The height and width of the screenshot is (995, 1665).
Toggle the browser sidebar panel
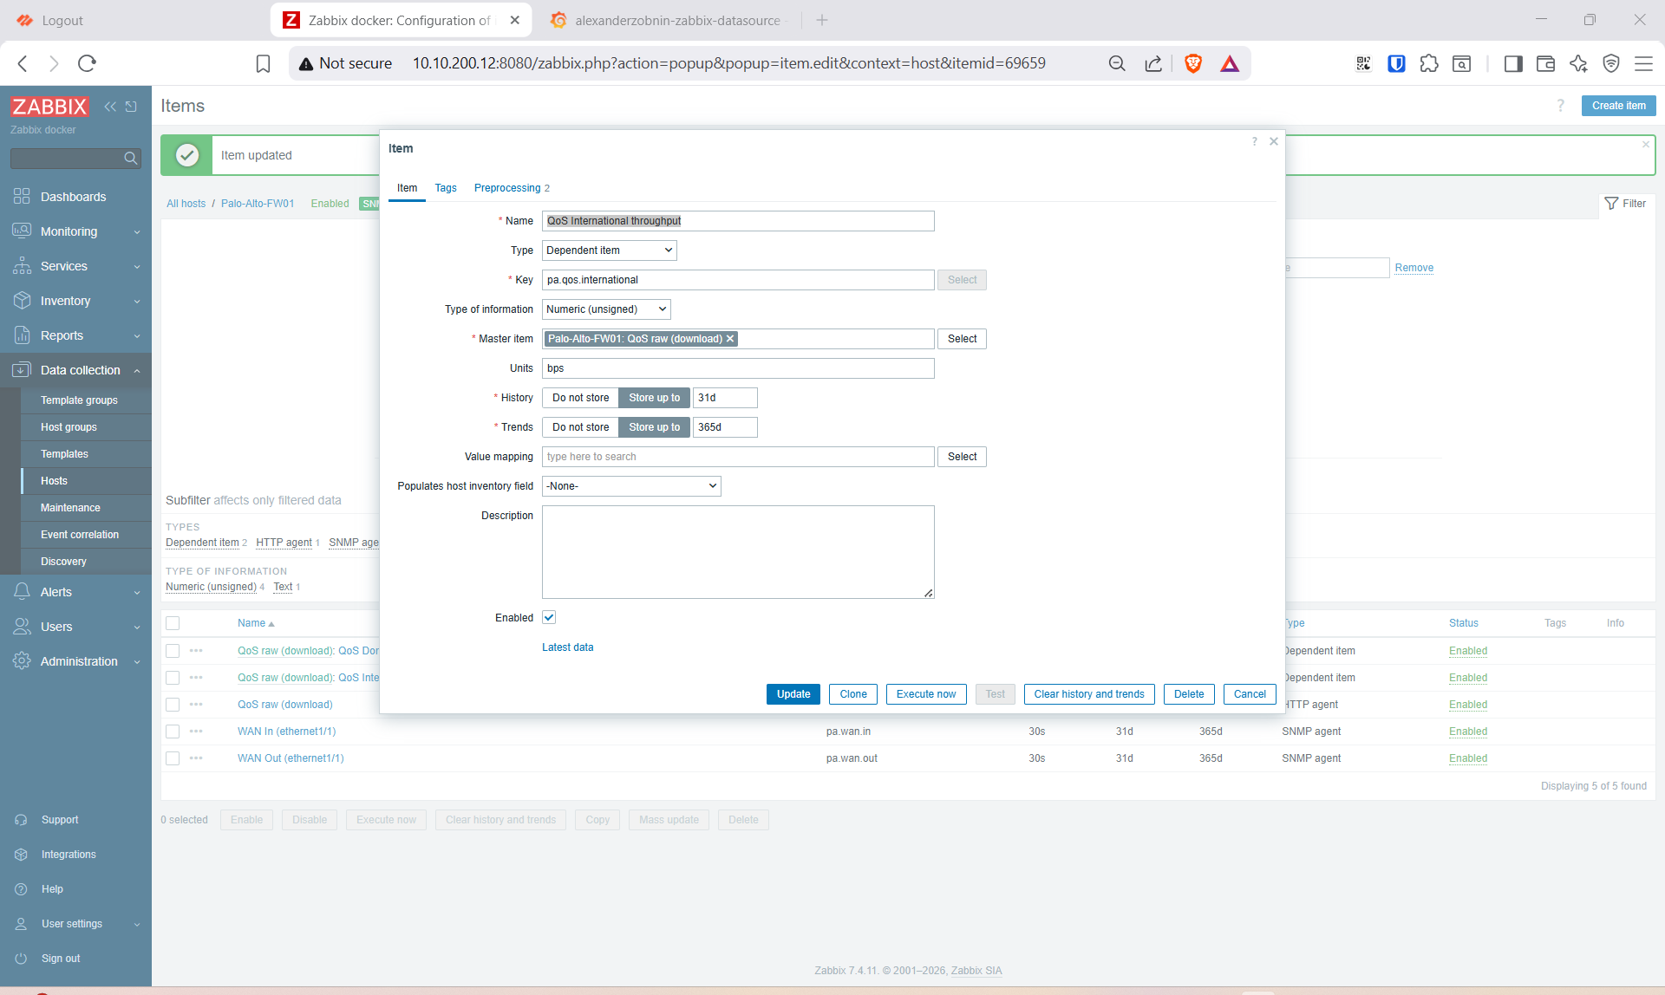1513,63
